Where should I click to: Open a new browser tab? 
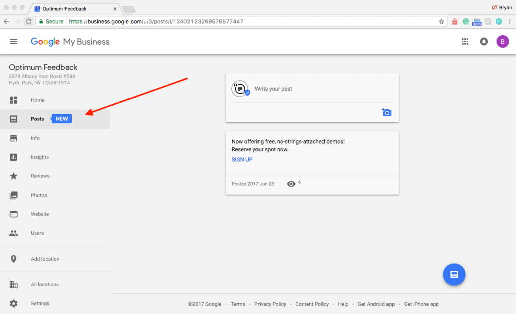pos(128,9)
